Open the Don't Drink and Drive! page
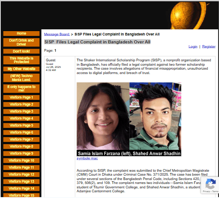Image resolution: width=219 pixels, height=198 pixels. click(21, 42)
